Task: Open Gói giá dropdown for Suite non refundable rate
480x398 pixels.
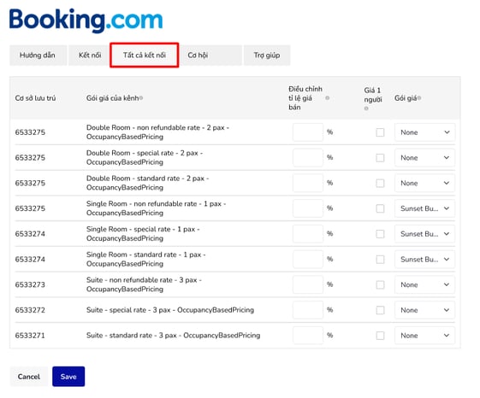Action: (x=424, y=284)
